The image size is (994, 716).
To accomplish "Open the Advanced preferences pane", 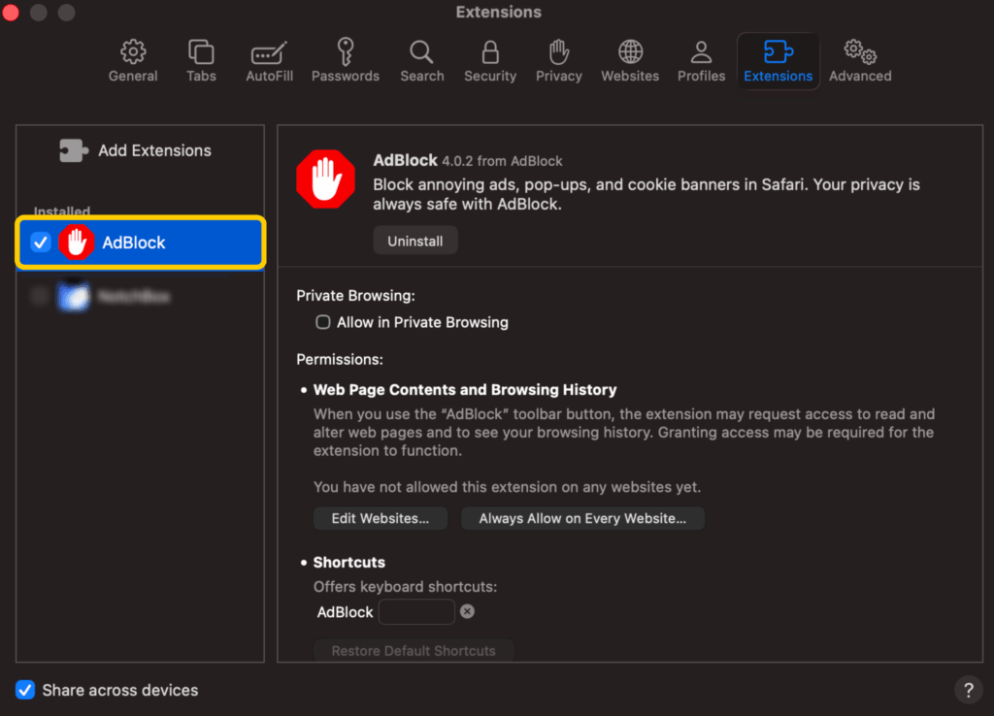I will tap(860, 61).
